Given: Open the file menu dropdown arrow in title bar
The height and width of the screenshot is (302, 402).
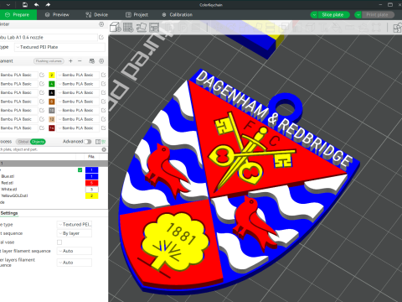Looking at the screenshot, I should tap(8, 5).
